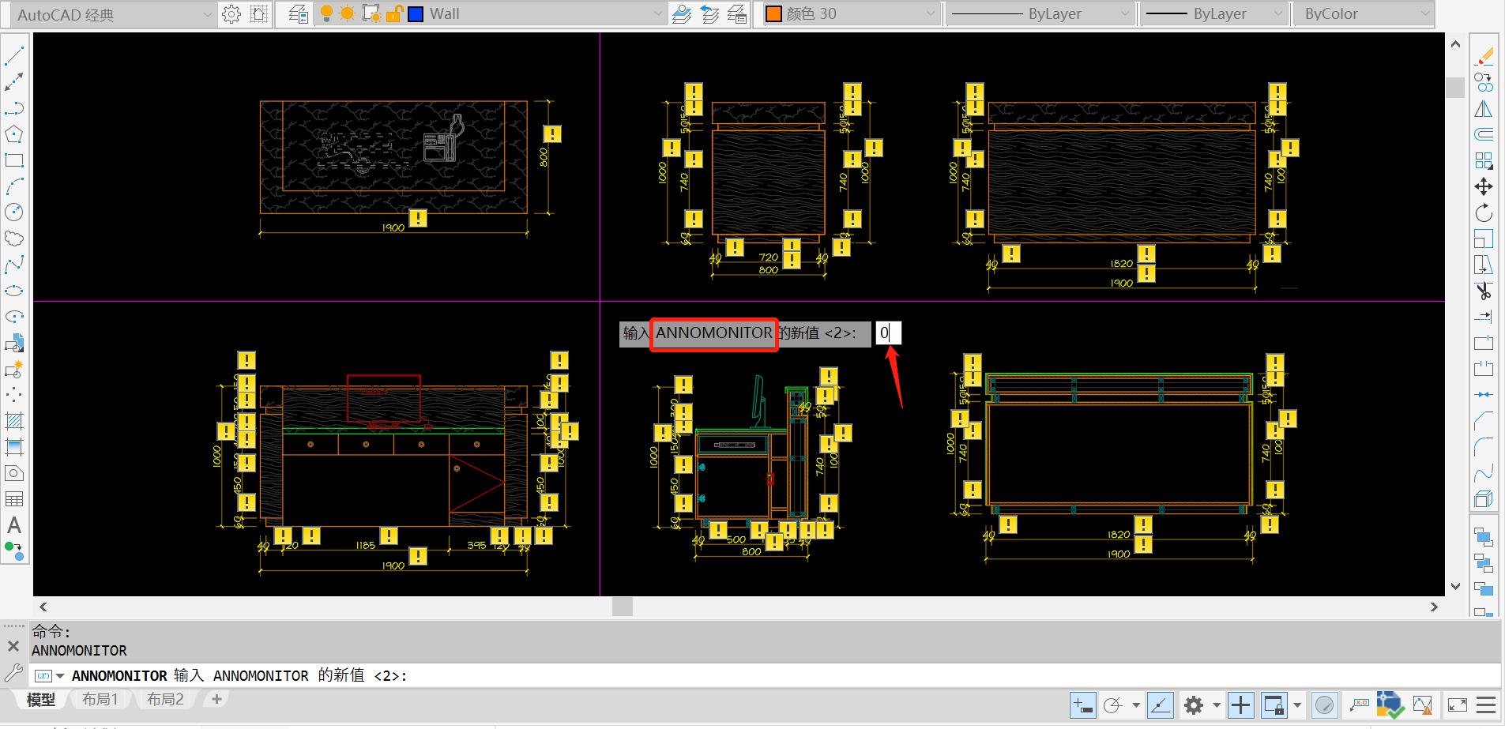Open the AutoCAD 经典 workspace dropdown

[x=207, y=14]
